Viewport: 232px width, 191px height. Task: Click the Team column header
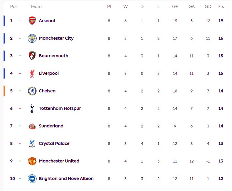tap(36, 6)
